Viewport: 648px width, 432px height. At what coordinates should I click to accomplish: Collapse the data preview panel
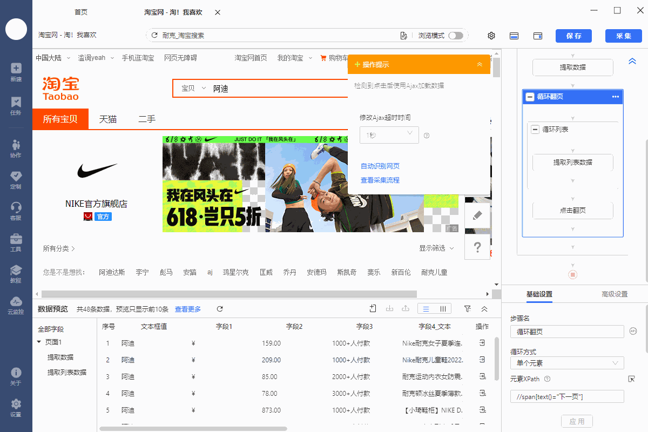coord(484,309)
